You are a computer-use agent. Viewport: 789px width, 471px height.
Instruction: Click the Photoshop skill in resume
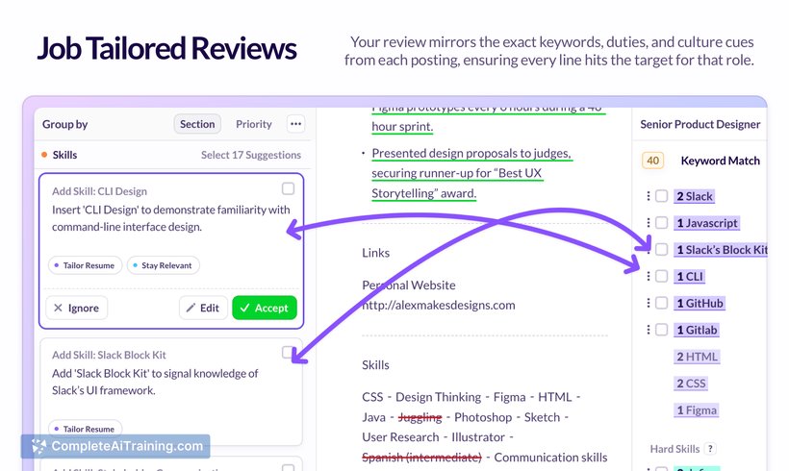click(483, 417)
